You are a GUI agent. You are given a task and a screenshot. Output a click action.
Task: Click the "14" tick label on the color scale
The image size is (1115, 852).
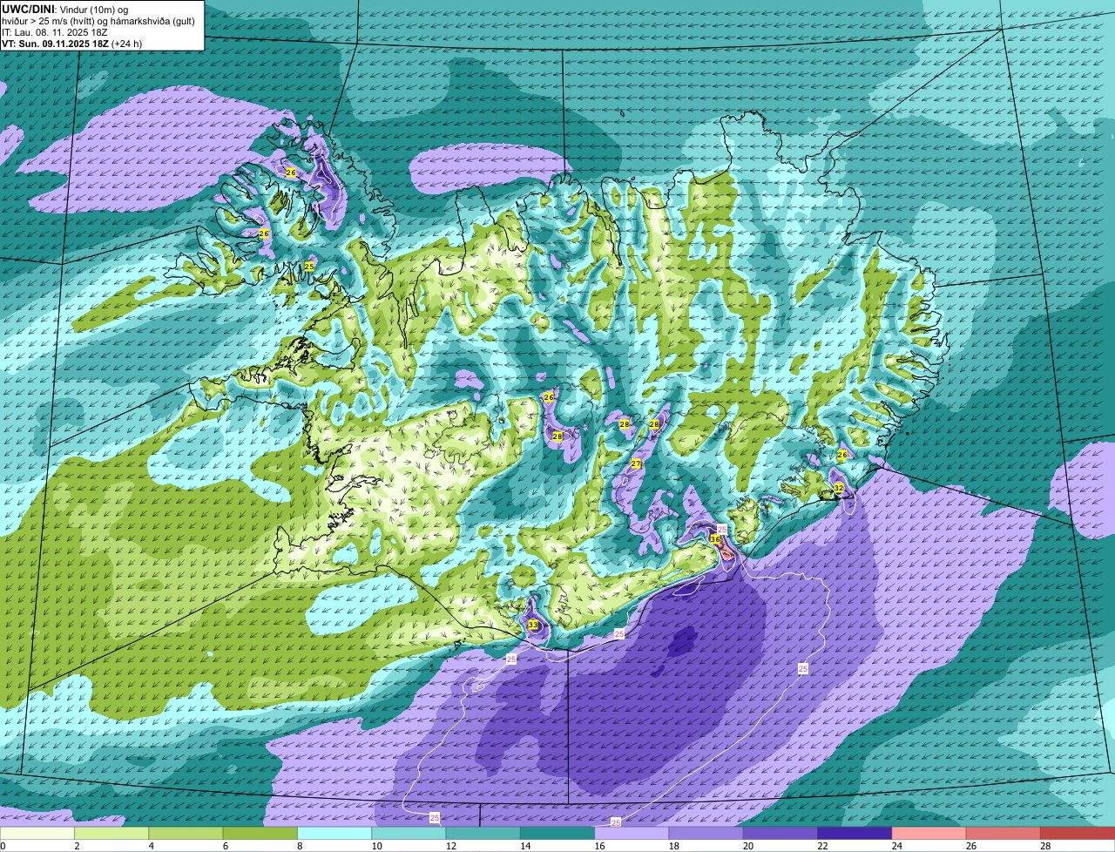(524, 846)
